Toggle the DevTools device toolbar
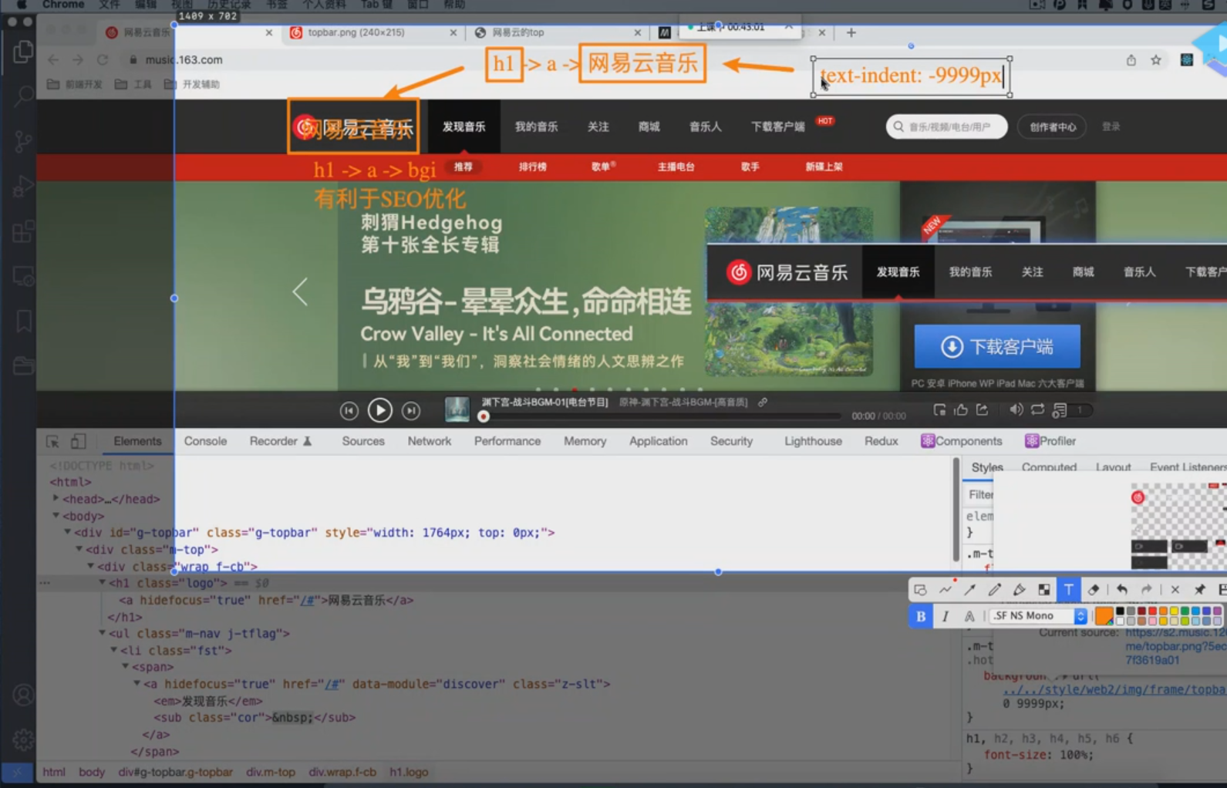This screenshot has height=788, width=1227. click(x=78, y=442)
